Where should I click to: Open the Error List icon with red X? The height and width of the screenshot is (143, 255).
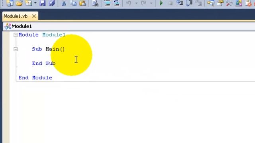(x=248, y=3)
